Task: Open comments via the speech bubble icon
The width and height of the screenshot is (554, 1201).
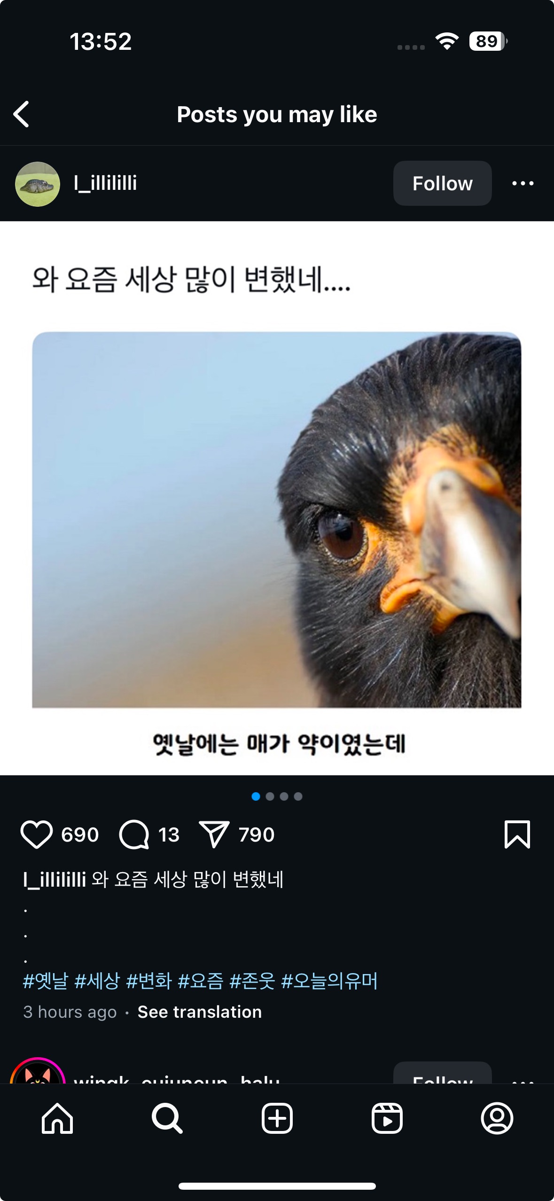Action: [134, 834]
